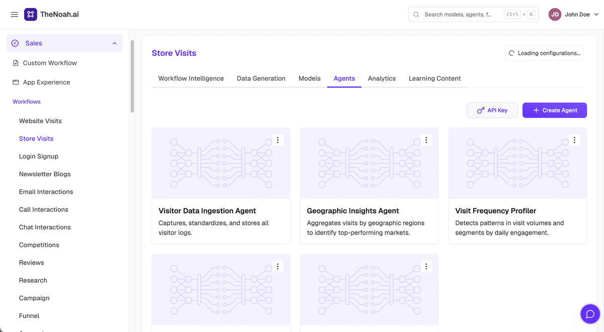Click the Create Agent button
604x332 pixels.
click(x=555, y=110)
